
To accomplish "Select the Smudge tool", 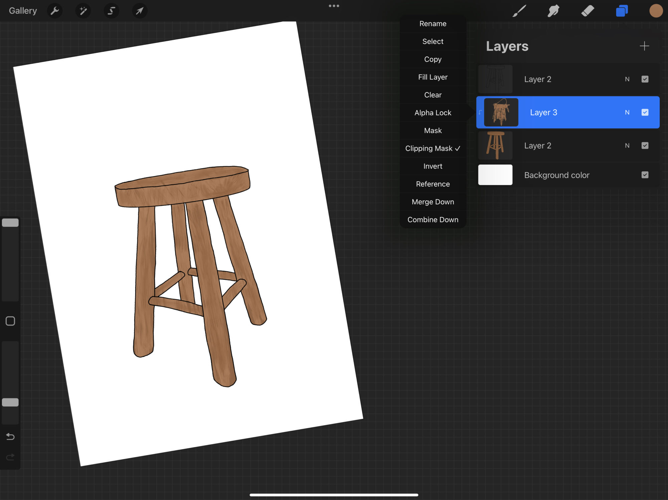I will point(553,11).
